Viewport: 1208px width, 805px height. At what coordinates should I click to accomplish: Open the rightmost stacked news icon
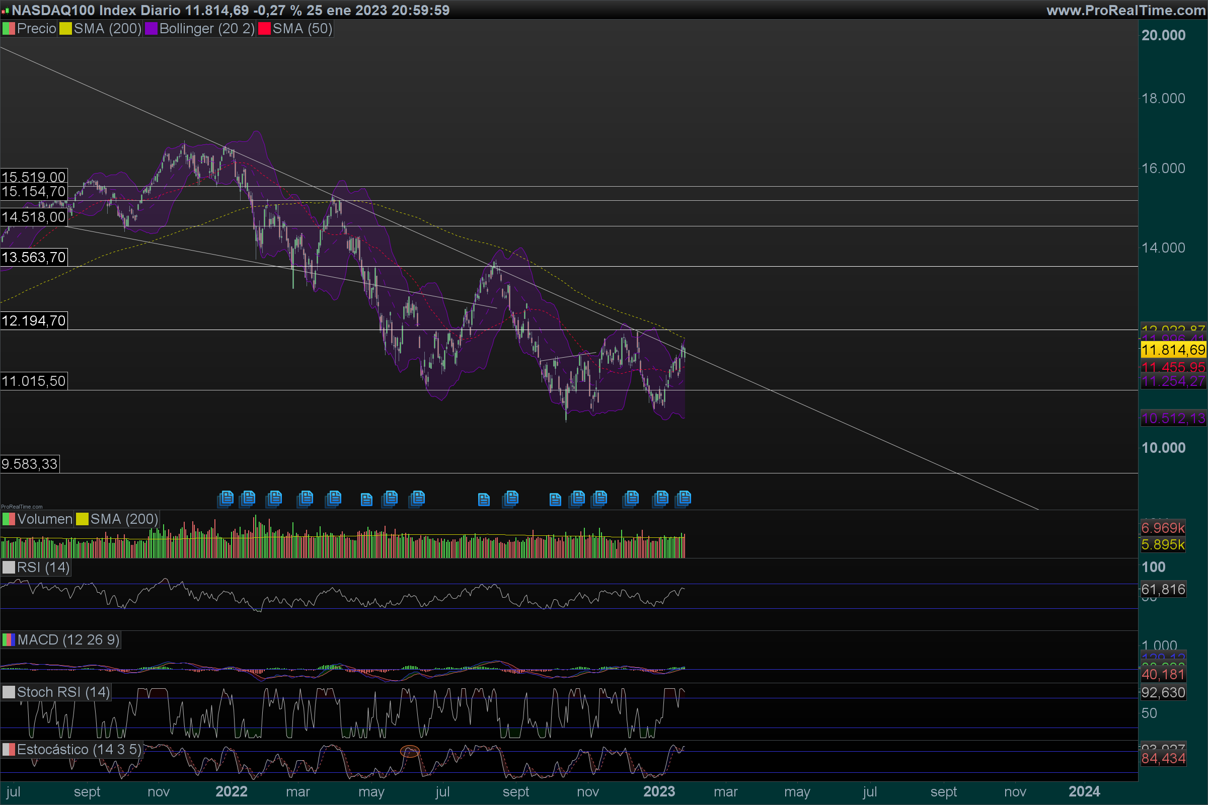(684, 499)
